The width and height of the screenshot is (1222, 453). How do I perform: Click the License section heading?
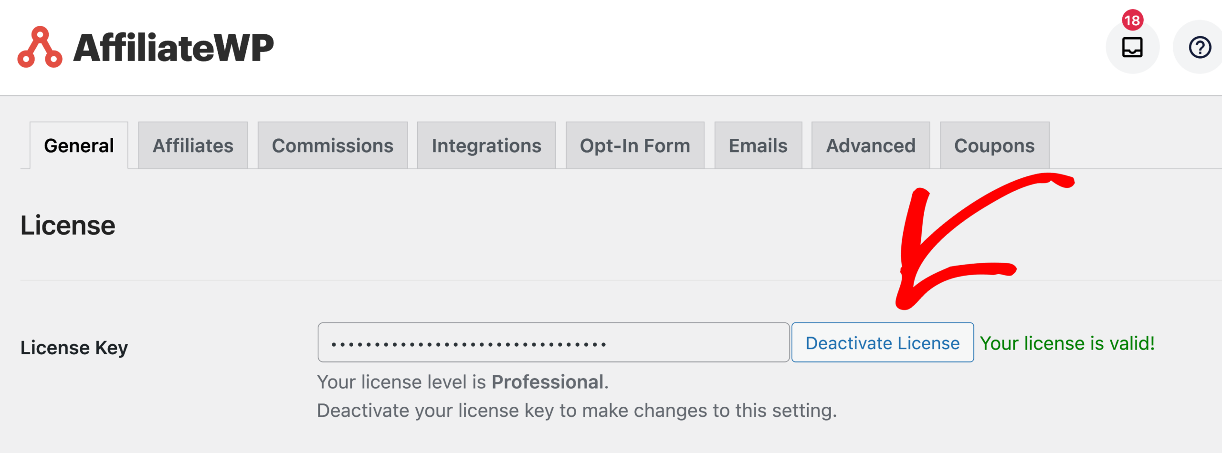[x=68, y=225]
